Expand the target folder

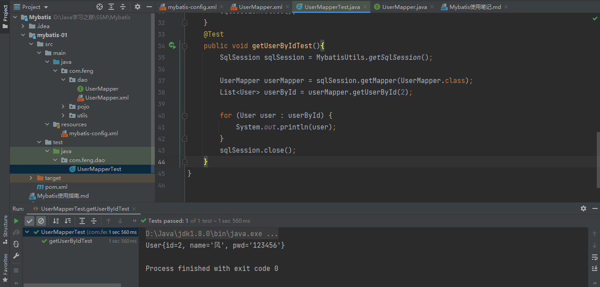coord(31,178)
